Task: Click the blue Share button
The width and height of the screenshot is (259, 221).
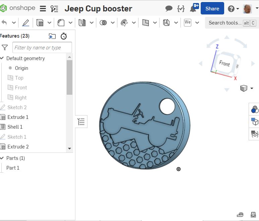Action: 212,9
